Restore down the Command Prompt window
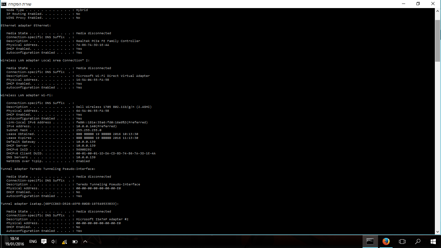The image size is (441, 248). [x=418, y=4]
